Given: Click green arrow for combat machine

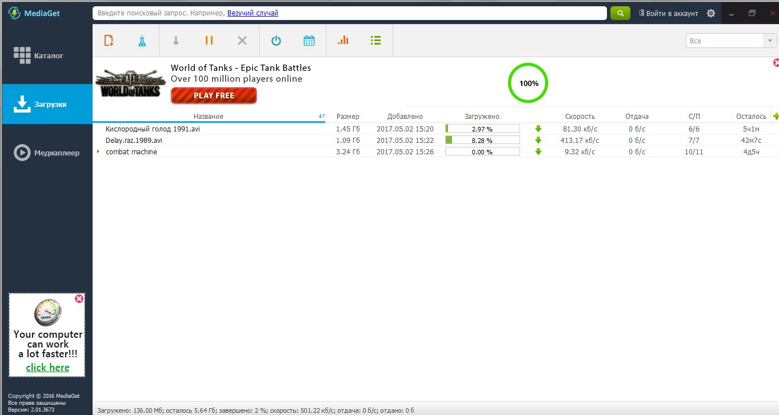Looking at the screenshot, I should coord(538,151).
